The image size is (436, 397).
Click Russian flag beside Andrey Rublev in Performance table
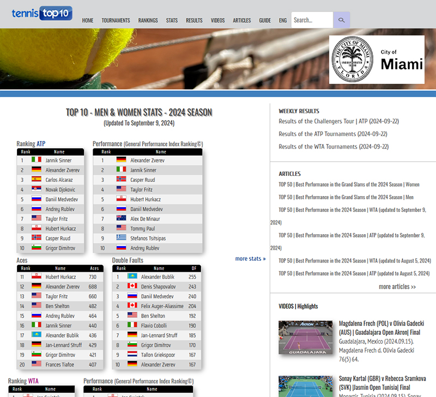pyautogui.click(x=121, y=247)
